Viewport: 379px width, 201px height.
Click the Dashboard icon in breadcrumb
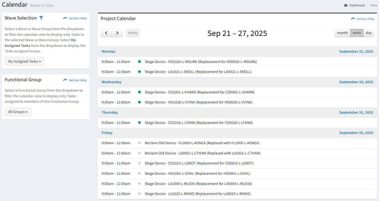tap(346, 5)
